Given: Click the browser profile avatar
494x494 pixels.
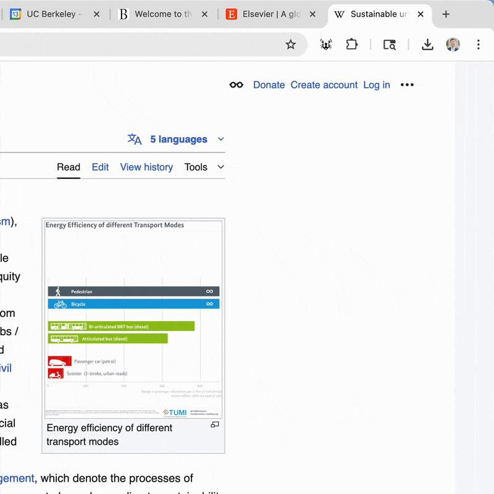Looking at the screenshot, I should (453, 44).
